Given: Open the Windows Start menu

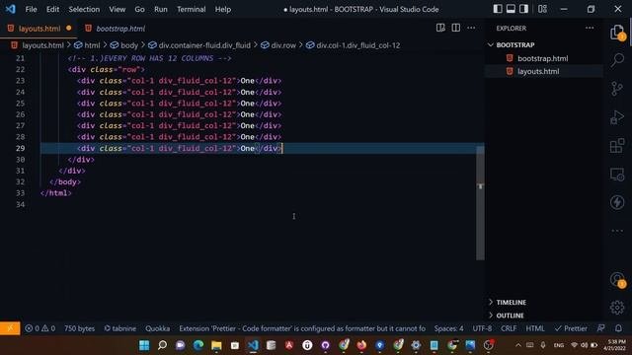Looking at the screenshot, I should [x=144, y=345].
